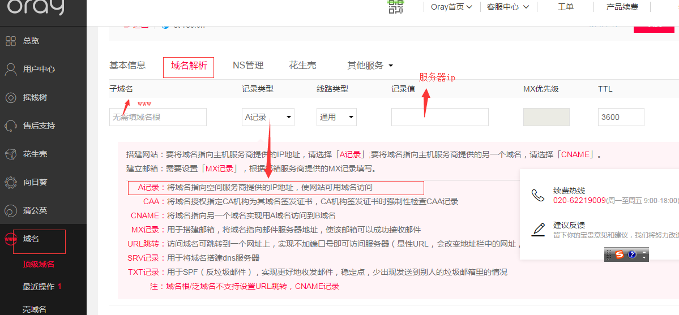Click the 'TXT记录：' description label
The height and width of the screenshot is (315, 679).
(x=147, y=272)
